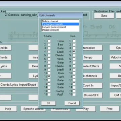Check Dest channel 8 checkbox

(74, 66)
